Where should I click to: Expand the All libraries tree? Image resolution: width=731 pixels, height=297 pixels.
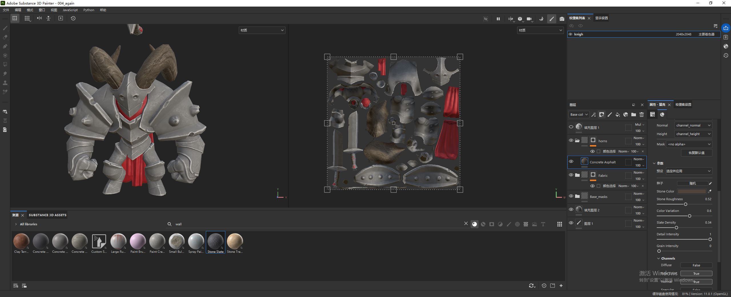(16, 224)
